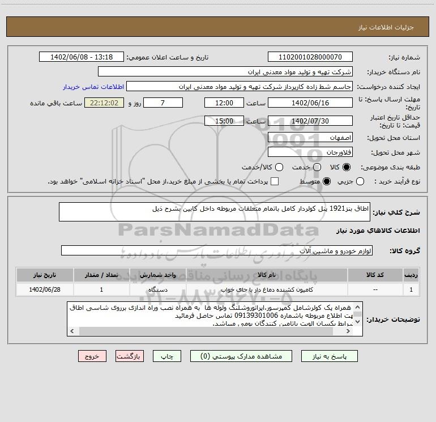Click the price validity date 1402/07/30
436x422 pixels.
310,121
